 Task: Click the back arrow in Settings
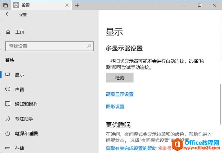(x=8, y=14)
